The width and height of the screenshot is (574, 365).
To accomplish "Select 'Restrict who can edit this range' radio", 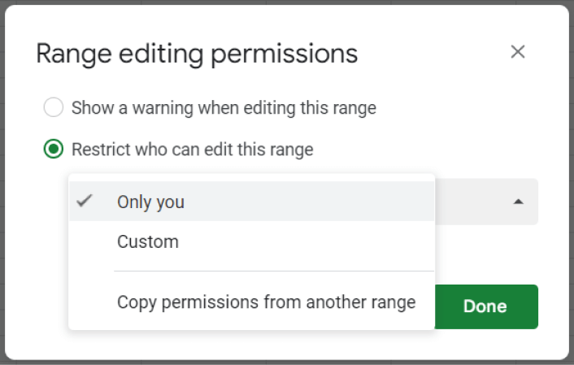I will 54,149.
